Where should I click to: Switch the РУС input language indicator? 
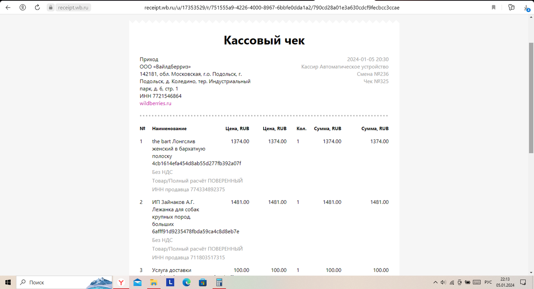click(x=488, y=282)
